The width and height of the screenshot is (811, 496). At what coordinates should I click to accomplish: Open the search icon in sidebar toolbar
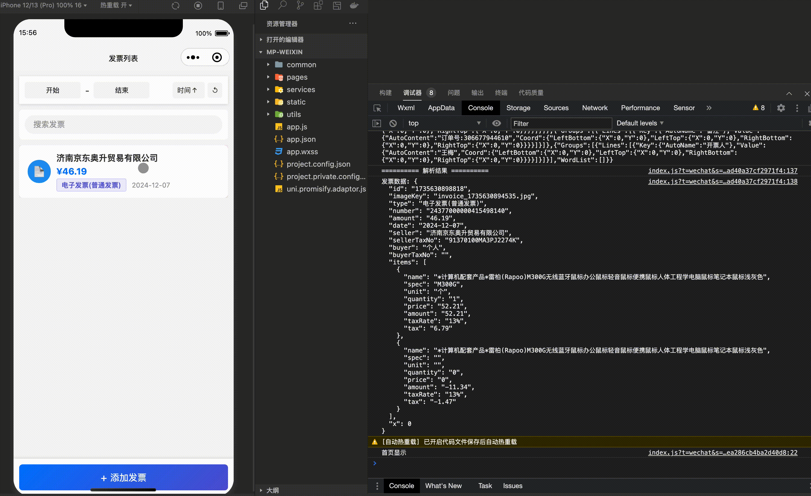tap(282, 5)
